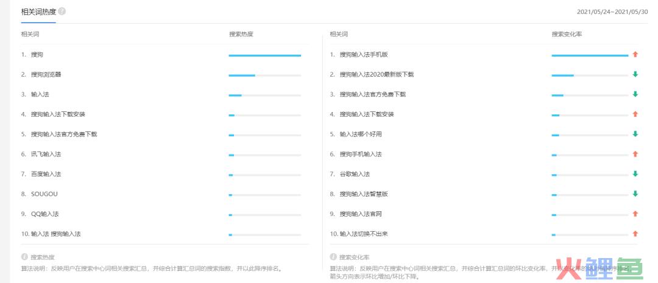Open the related word 讯飞输入法
Viewport: 658px width, 283px height.
(x=46, y=155)
